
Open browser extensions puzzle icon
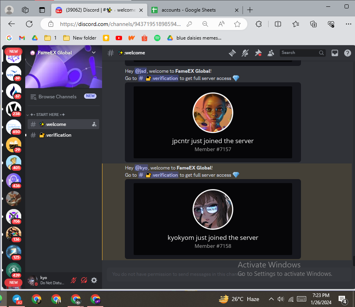(259, 24)
